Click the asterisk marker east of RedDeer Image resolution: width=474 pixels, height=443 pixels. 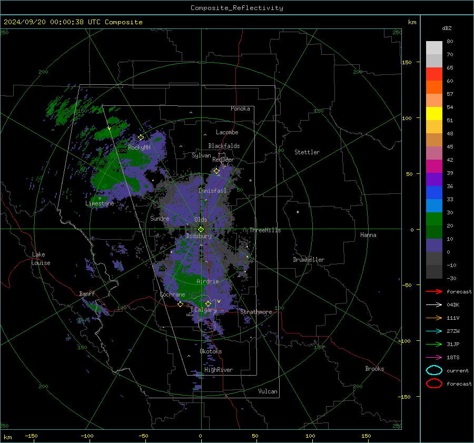[250, 181]
